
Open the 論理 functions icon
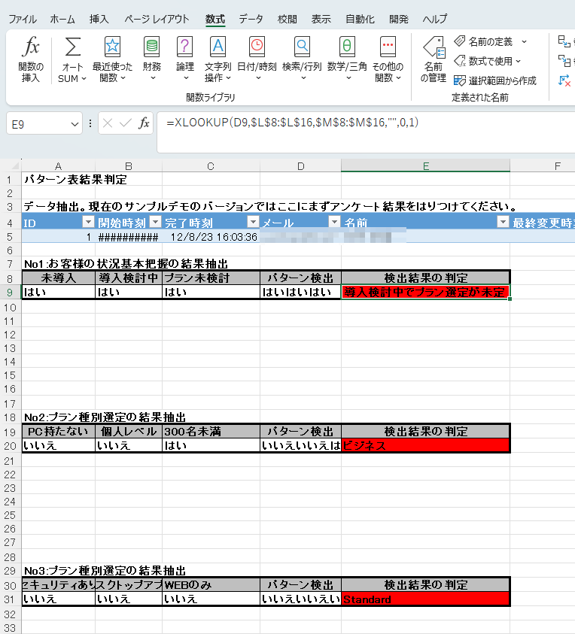[x=184, y=47]
